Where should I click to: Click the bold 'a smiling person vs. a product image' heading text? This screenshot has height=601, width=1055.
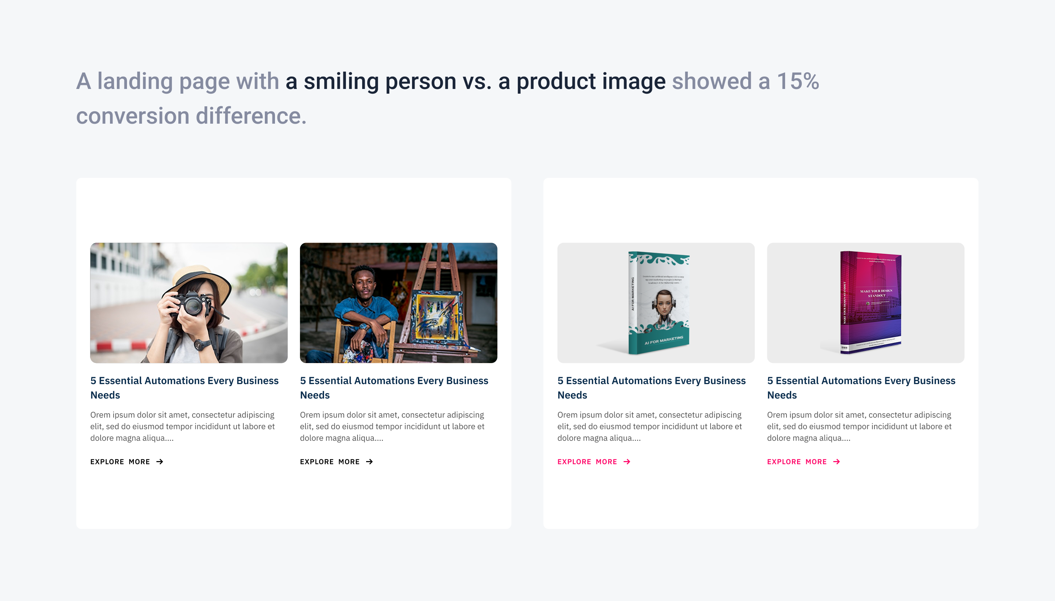click(x=475, y=81)
